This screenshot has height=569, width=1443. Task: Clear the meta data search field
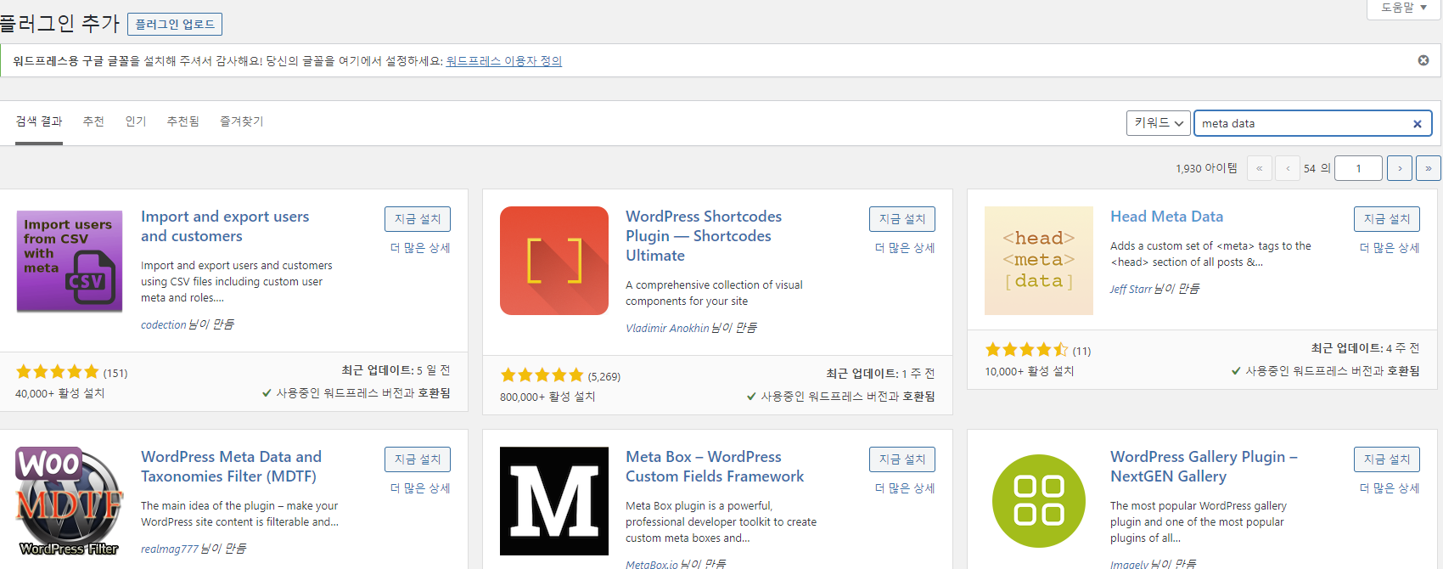[x=1417, y=124]
